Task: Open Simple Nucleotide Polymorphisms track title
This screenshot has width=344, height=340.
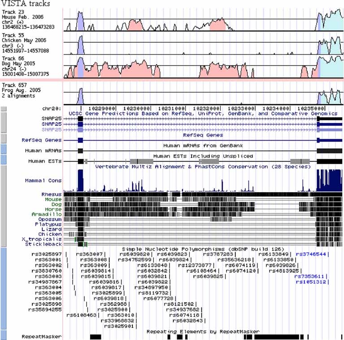Action: click(203, 249)
